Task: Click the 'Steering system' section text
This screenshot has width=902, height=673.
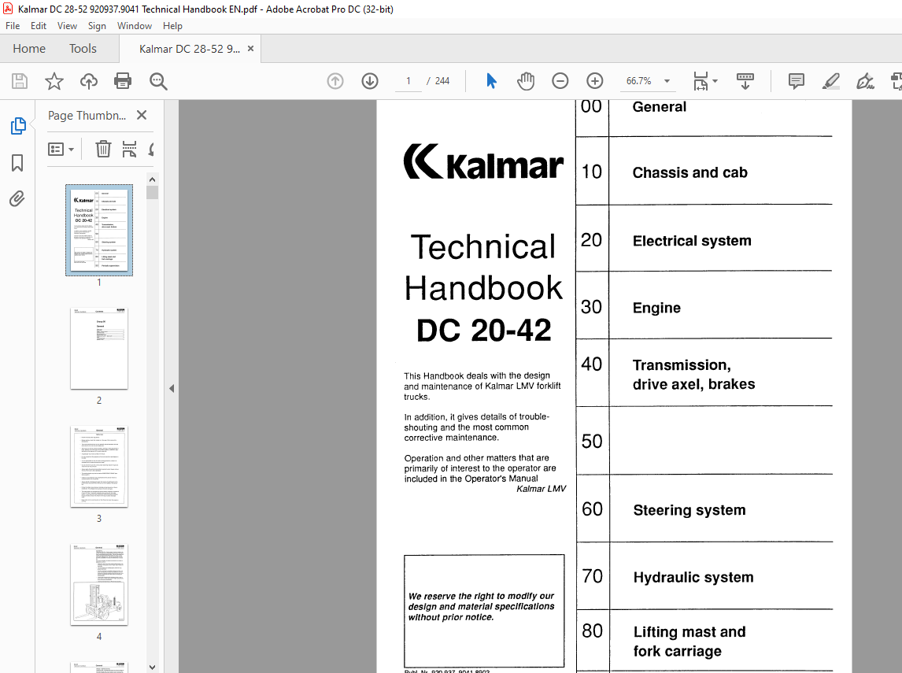Action: [x=689, y=510]
